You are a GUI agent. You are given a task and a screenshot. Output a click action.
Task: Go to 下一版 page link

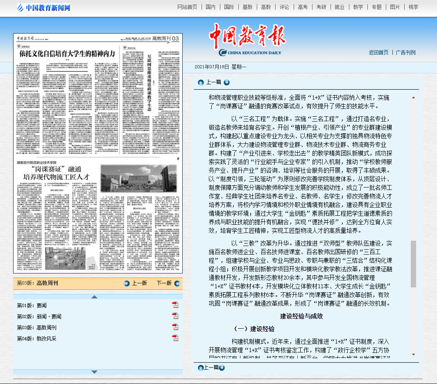pyautogui.click(x=164, y=283)
